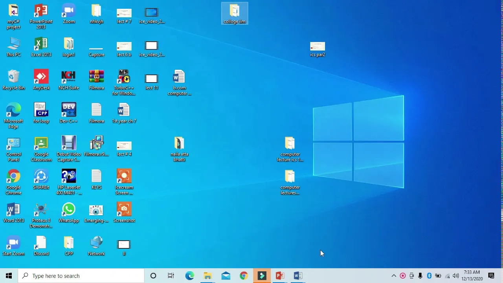Image resolution: width=503 pixels, height=283 pixels.
Task: Launch Chrome from the taskbar
Action: (x=244, y=276)
